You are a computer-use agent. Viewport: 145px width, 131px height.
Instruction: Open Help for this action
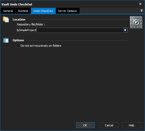[131, 125]
